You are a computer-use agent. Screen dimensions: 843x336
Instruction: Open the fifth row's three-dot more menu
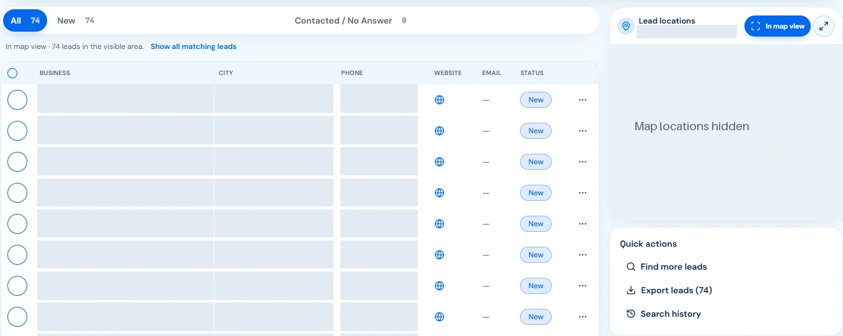[x=582, y=224]
